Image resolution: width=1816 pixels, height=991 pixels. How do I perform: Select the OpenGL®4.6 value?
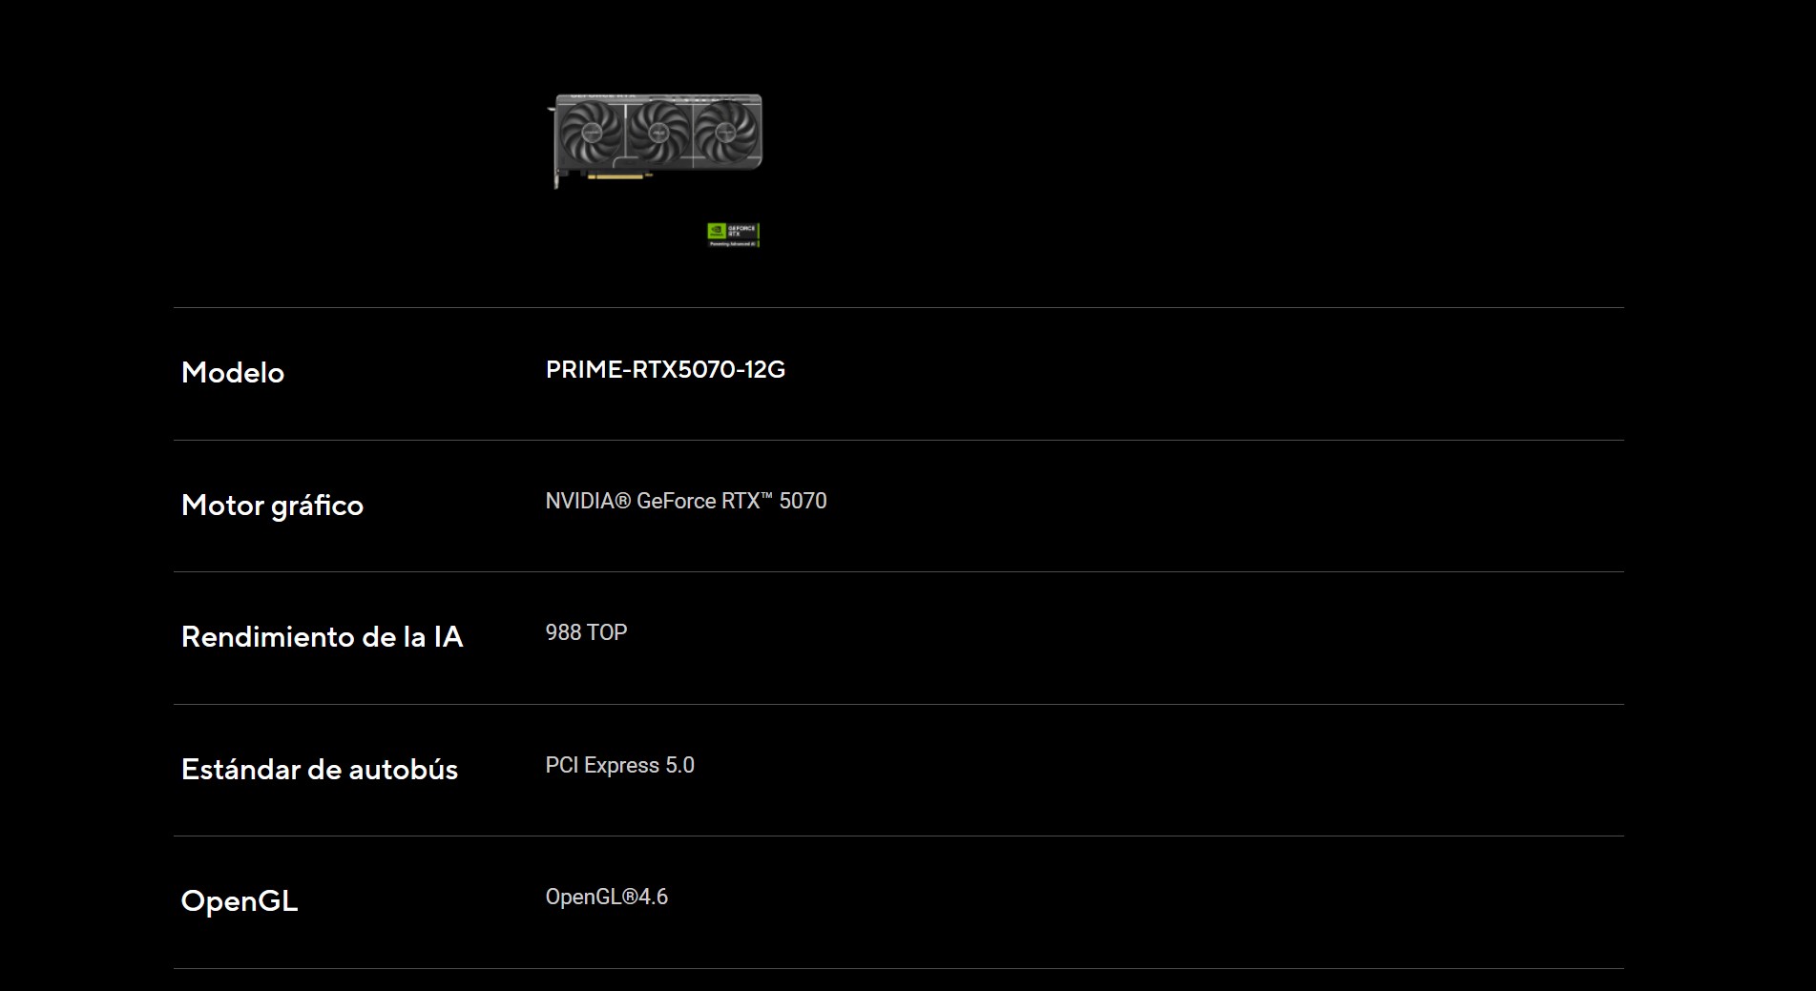pos(606,897)
